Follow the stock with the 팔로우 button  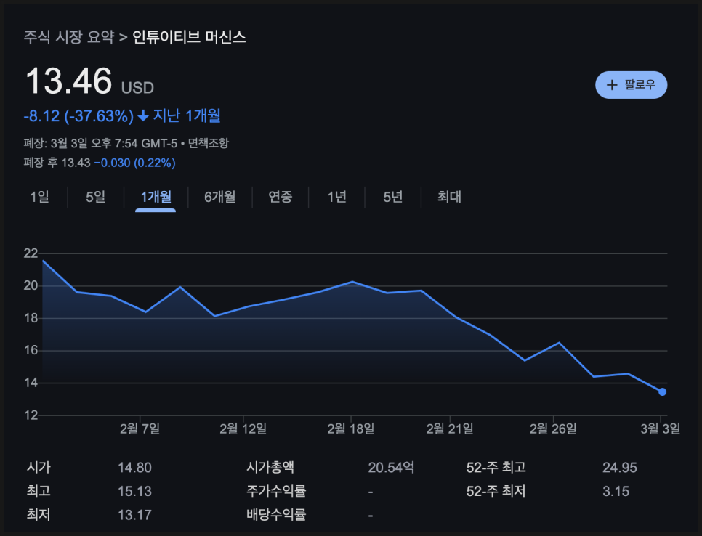pyautogui.click(x=631, y=85)
